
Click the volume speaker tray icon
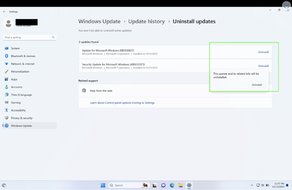point(263,185)
